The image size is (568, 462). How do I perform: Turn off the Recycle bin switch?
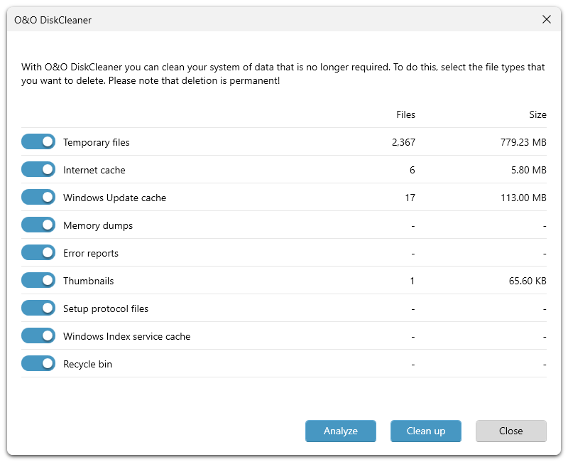38,364
